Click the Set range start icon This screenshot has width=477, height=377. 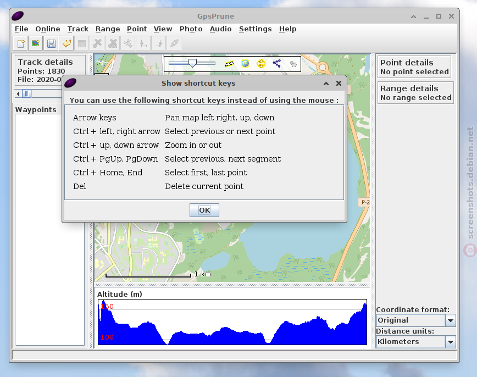(143, 43)
